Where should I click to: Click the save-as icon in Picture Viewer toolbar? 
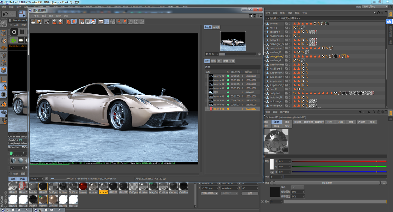(x=40, y=22)
